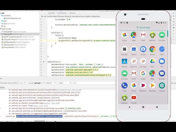Select the manifests folder
The image size is (176, 132).
pyautogui.click(x=6, y=16)
